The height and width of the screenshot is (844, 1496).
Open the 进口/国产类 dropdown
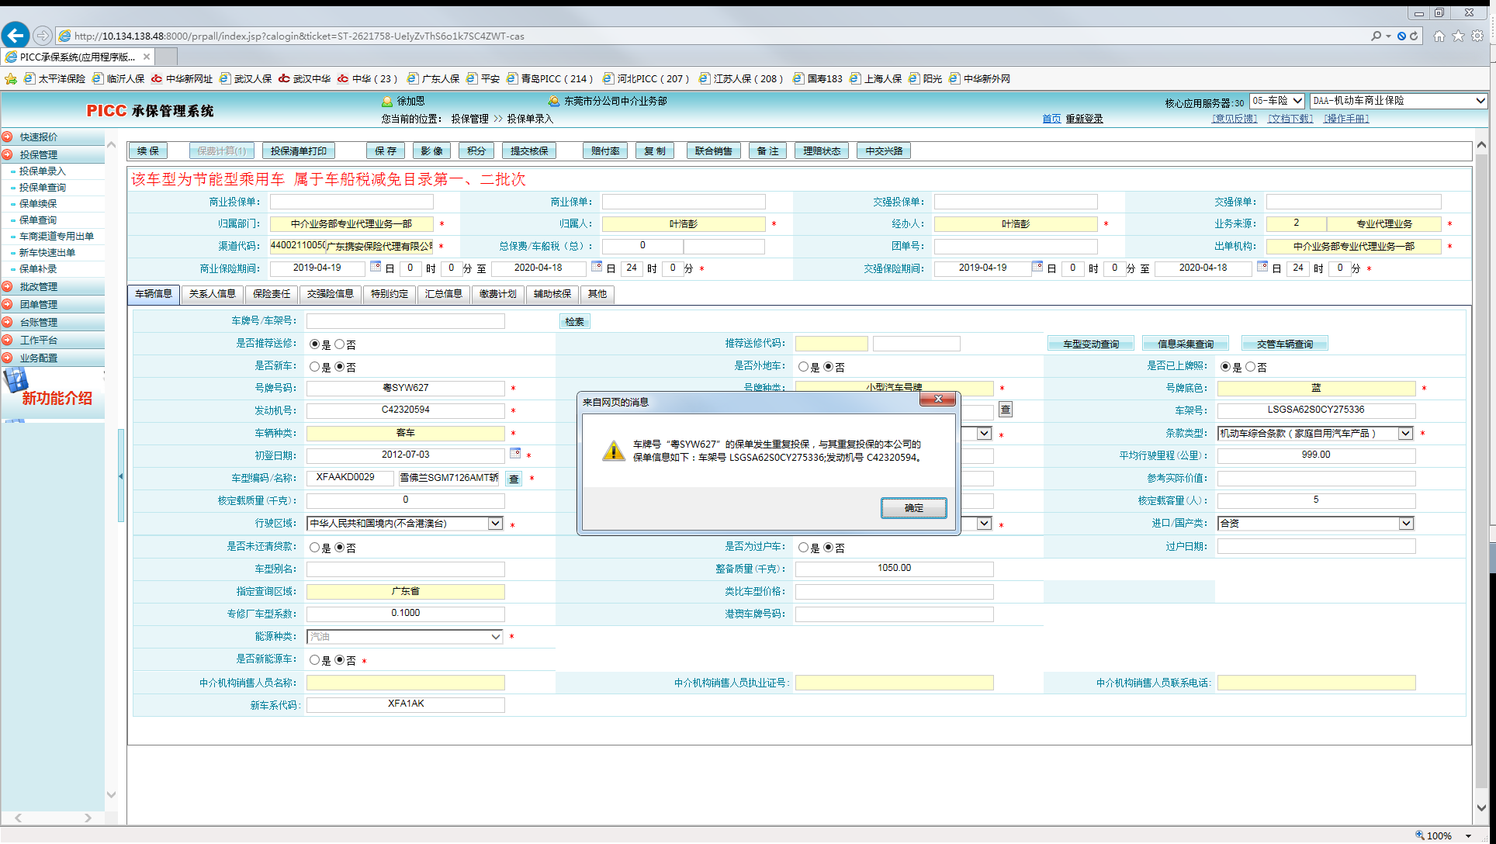click(1405, 524)
